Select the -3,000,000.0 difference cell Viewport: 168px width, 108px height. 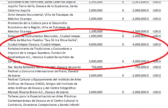140,61
